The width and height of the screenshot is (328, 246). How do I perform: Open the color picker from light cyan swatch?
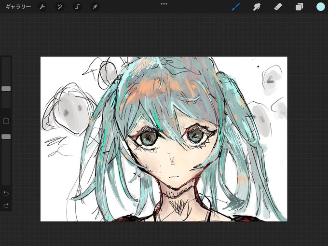coord(320,7)
